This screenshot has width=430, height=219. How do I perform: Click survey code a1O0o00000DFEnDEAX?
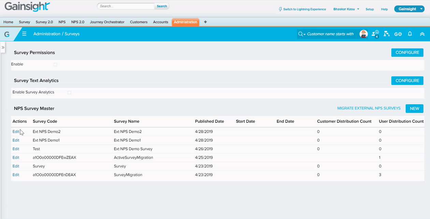(54, 175)
